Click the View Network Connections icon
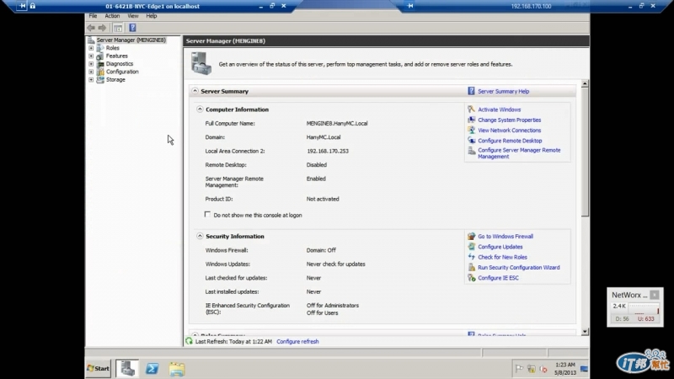 (472, 130)
